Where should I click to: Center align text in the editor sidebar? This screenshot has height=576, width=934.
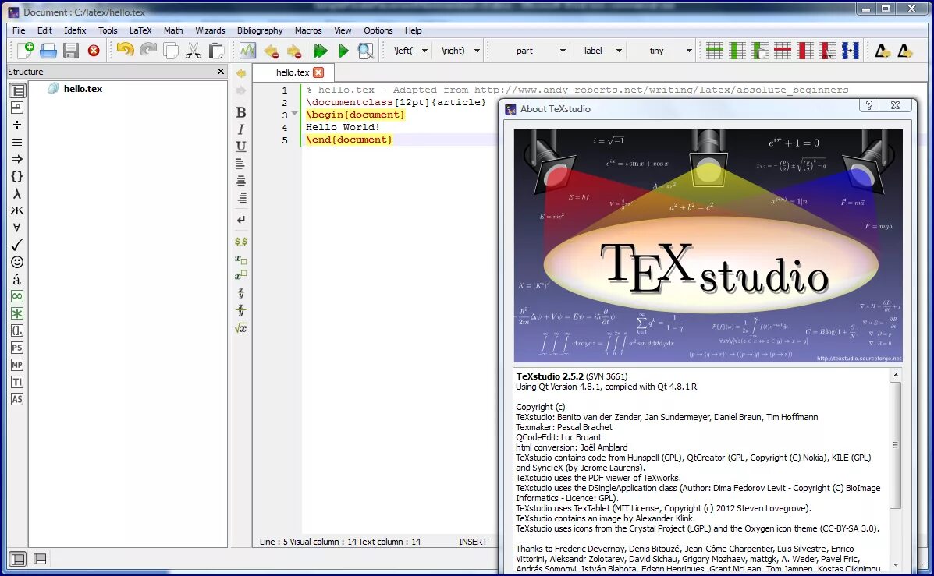tap(241, 181)
